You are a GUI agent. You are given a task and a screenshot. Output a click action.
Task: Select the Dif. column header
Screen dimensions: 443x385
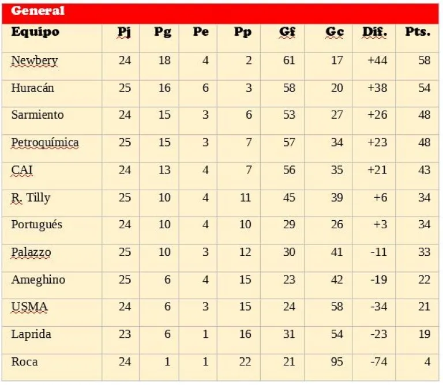[374, 32]
